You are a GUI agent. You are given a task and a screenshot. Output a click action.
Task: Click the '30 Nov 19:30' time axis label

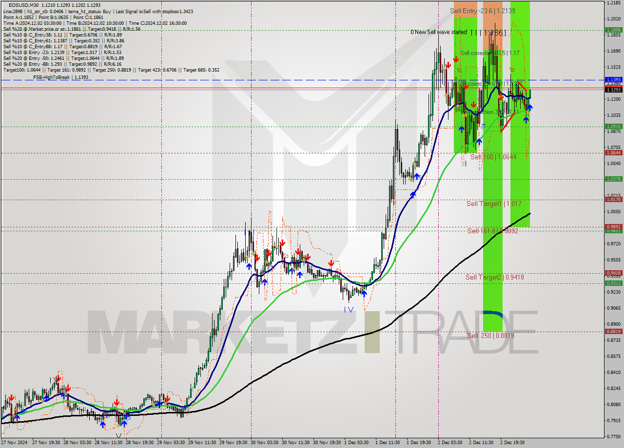click(327, 443)
